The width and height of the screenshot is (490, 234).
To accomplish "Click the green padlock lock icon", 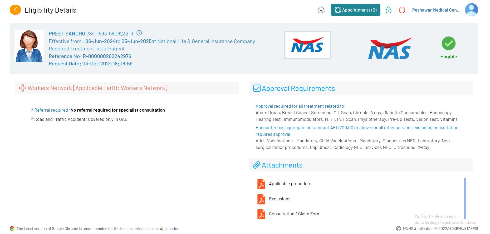I will [388, 10].
